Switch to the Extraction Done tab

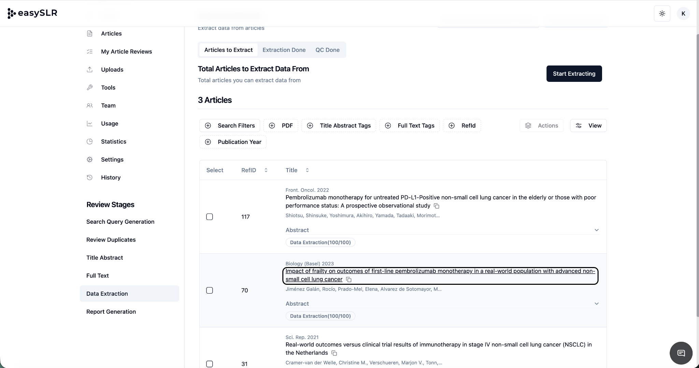(x=284, y=50)
